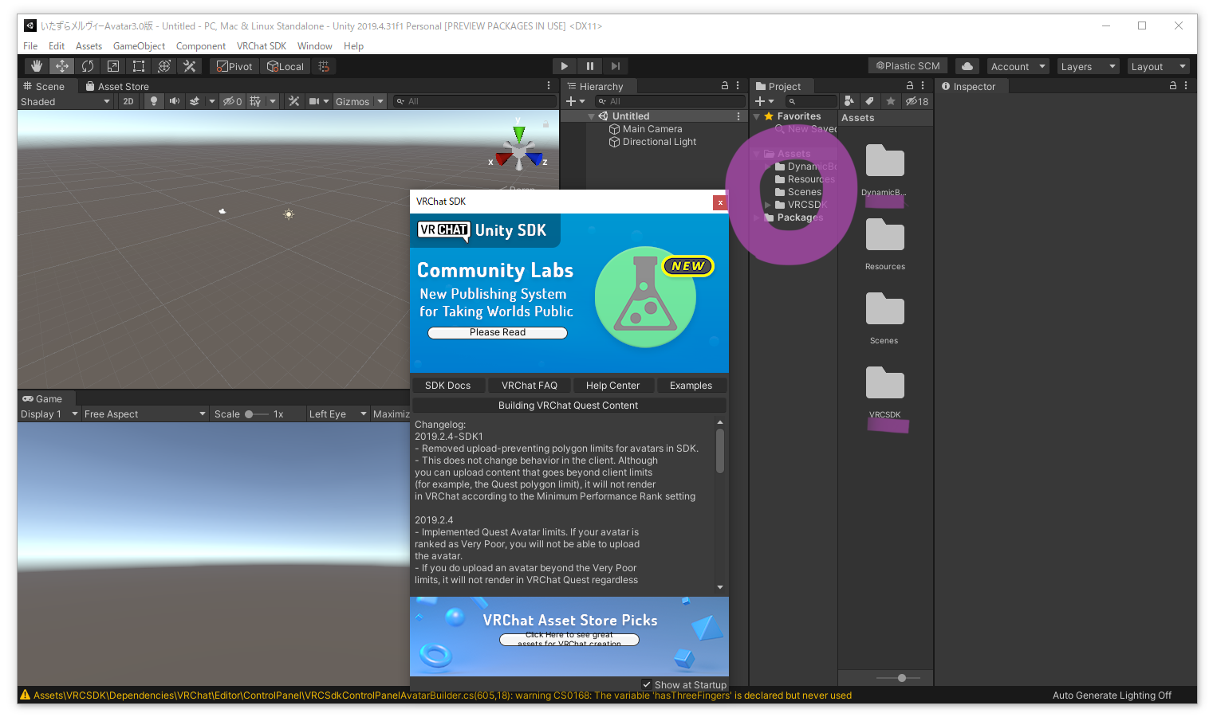The image size is (1209, 721).
Task: Close the VRChat SDK popup
Action: (720, 202)
